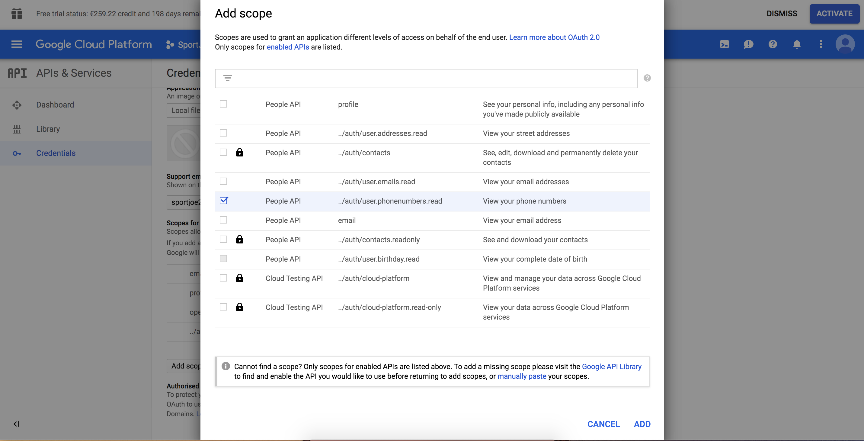This screenshot has height=441, width=864.
Task: Collapse the sidebar with the arrow icon
Action: click(x=16, y=424)
